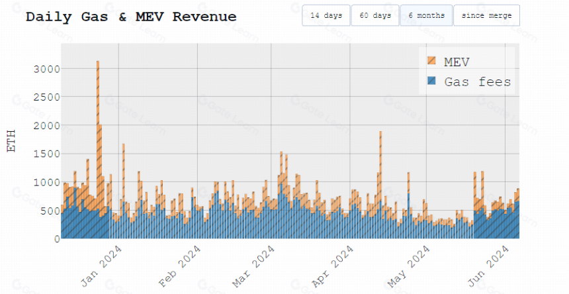This screenshot has width=569, height=294.
Task: Click the Feb 2024 x-axis label
Action: (x=179, y=266)
